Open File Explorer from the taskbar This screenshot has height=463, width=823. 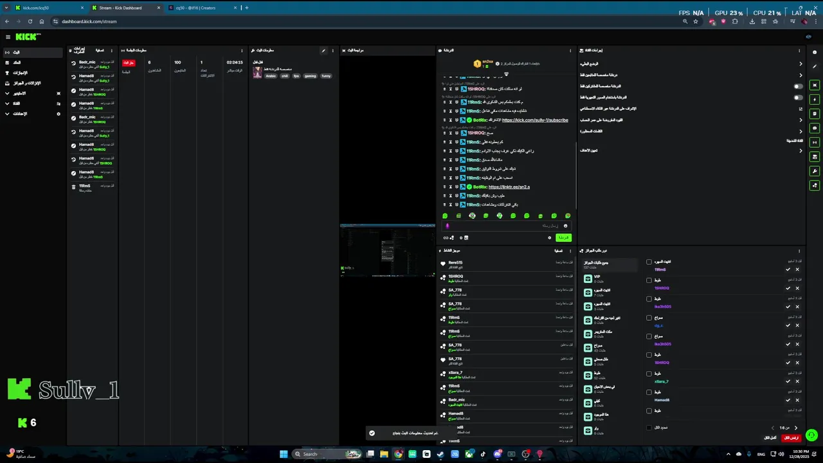(384, 454)
